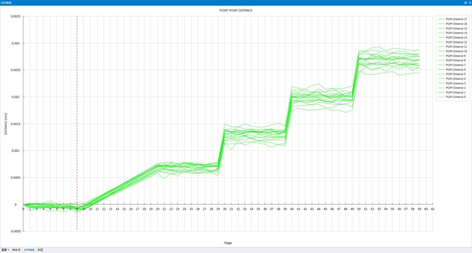Image resolution: width=472 pixels, height=253 pixels.
Task: Click stage 30 on the x-axis
Action: pos(225,209)
